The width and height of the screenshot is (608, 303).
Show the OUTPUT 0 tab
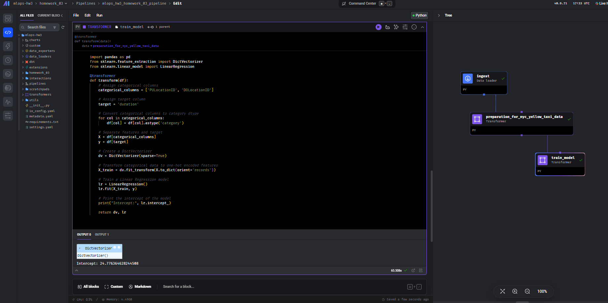click(x=84, y=235)
